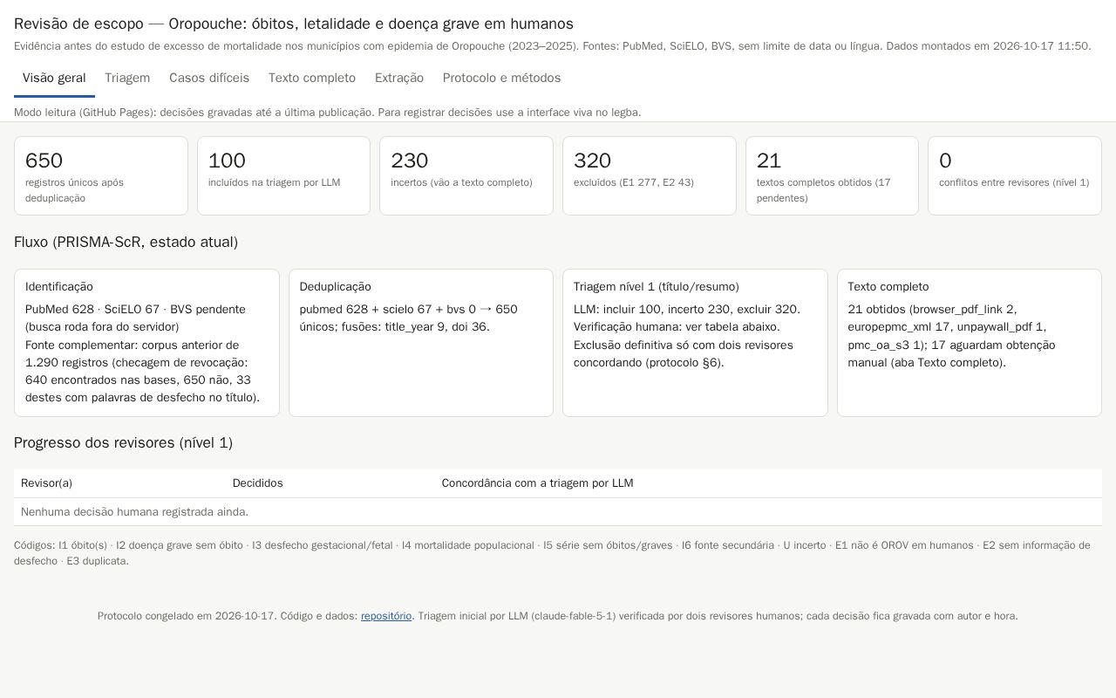The width and height of the screenshot is (1116, 698).
Task: Click the 320 excluídos stat card
Action: 650,175
